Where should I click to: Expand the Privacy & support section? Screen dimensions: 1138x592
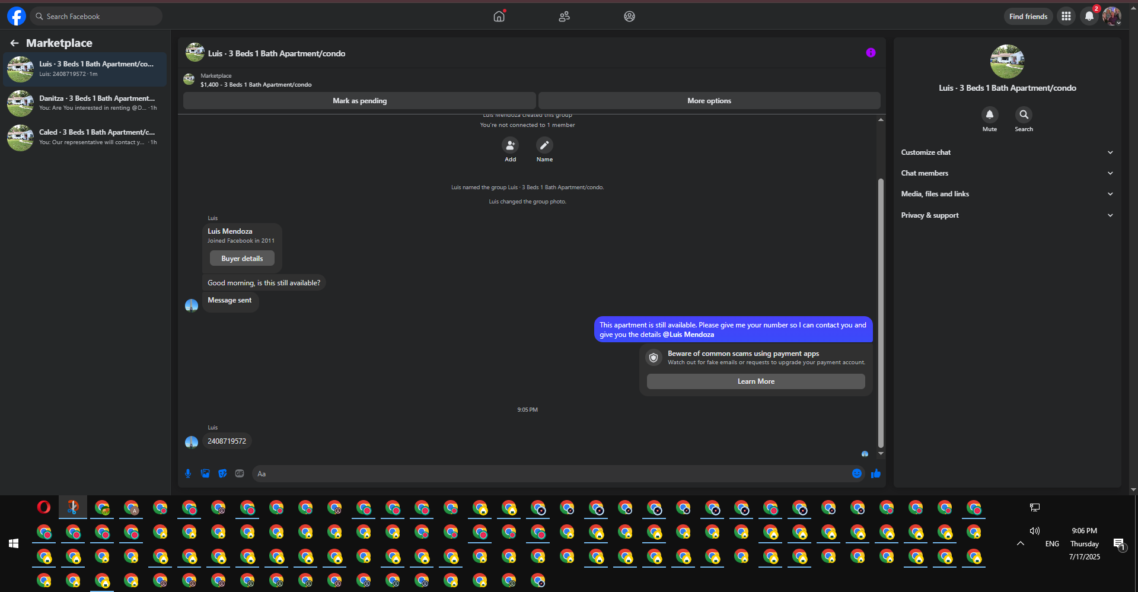[1007, 215]
